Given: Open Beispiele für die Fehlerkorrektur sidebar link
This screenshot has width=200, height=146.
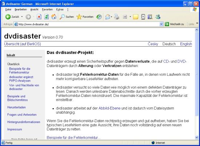Looking at the screenshot, I should point(20,71).
